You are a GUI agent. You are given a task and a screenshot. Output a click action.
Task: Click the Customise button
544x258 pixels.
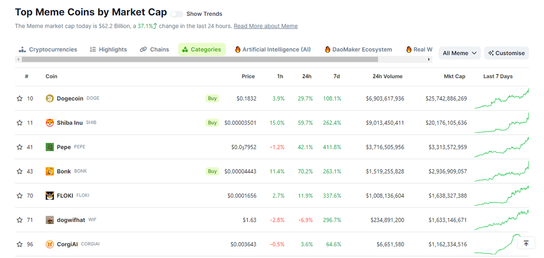[506, 53]
